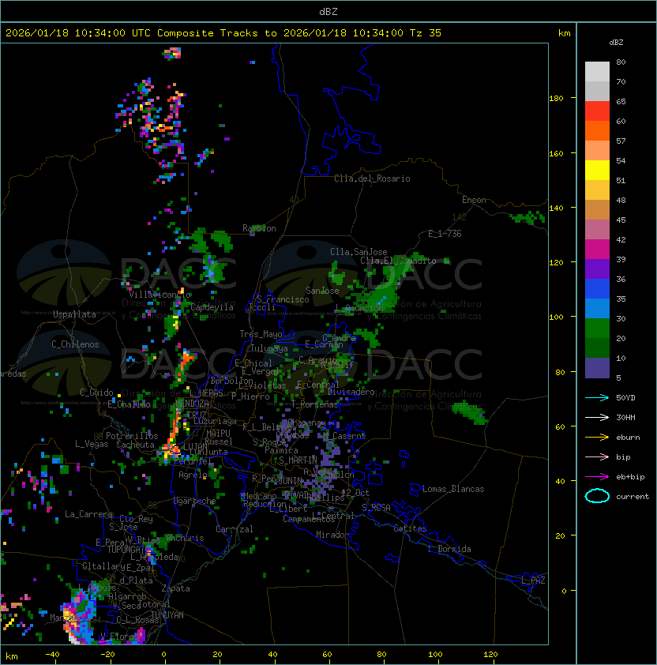Click the magenta eb+bip arrow legend icon

(597, 477)
